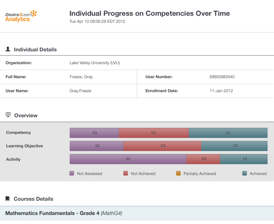Click the Learning Objective bar's red segment

pos(162,146)
